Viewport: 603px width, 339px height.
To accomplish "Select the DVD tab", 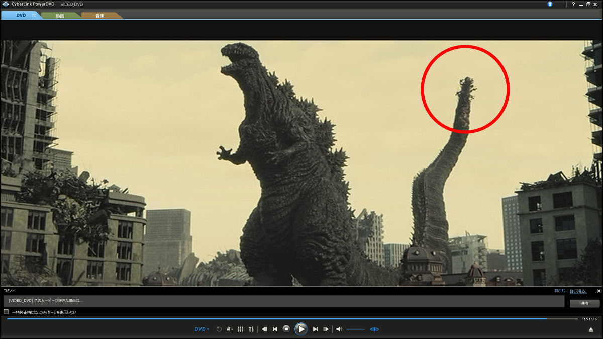I will (x=21, y=15).
